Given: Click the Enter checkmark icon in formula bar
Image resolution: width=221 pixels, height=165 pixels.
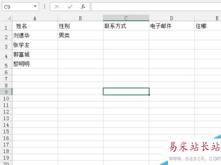Looking at the screenshot, I should tap(70, 7).
